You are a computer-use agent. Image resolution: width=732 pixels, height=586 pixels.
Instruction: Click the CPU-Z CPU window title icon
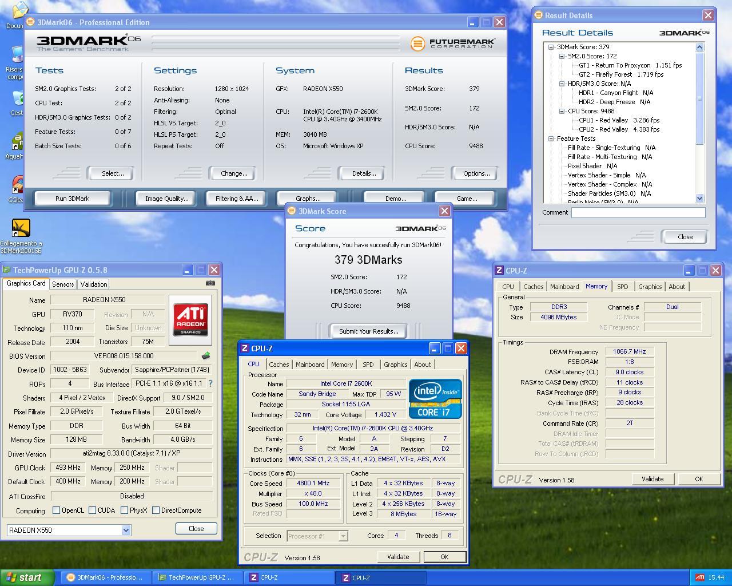click(x=245, y=348)
